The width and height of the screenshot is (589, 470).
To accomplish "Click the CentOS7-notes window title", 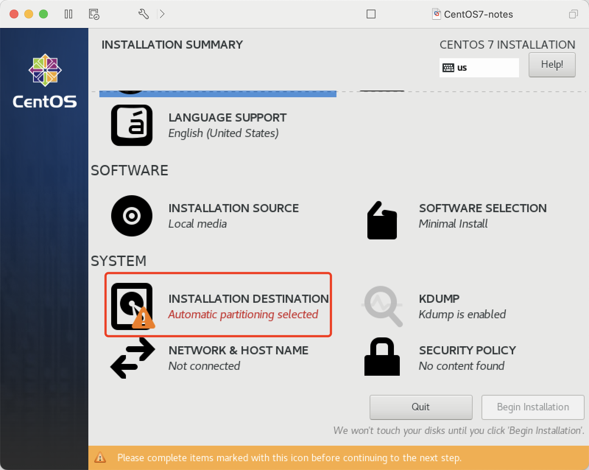I will click(478, 14).
